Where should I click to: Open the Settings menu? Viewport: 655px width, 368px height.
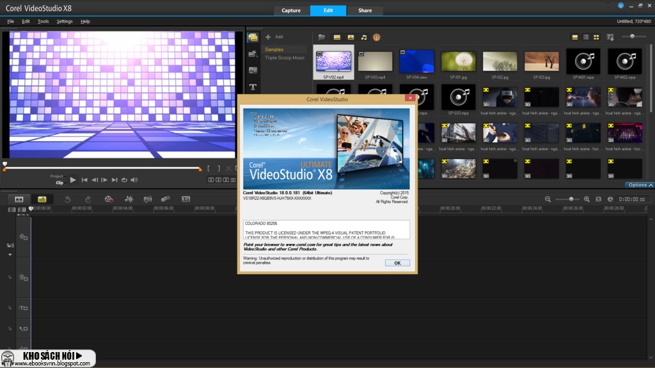coord(65,21)
